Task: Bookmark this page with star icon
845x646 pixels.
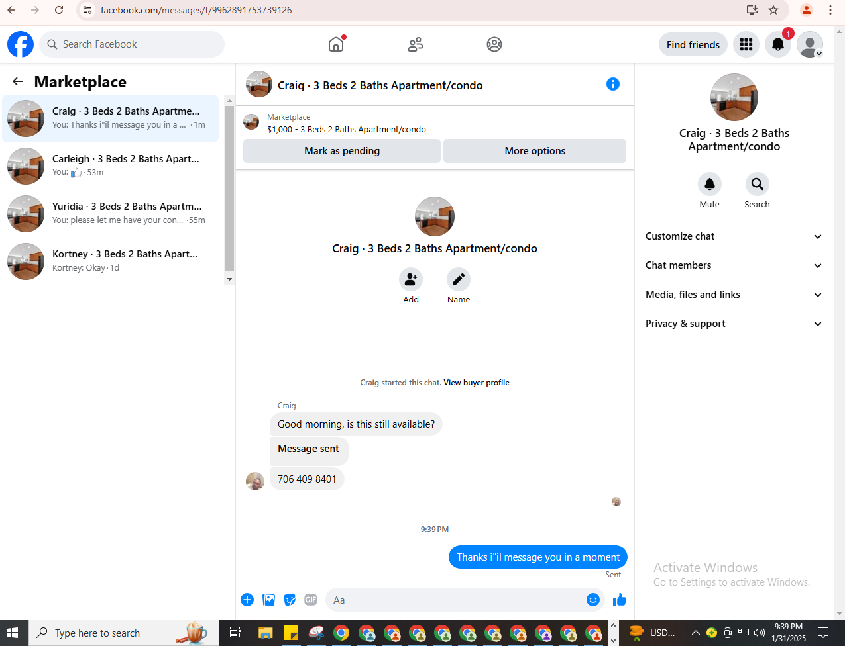Action: 773,10
